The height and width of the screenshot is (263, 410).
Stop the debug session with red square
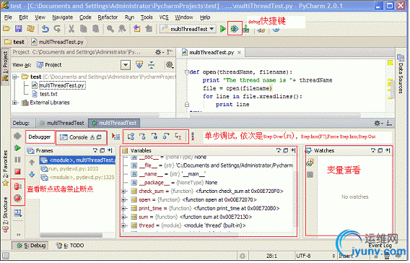point(17,172)
